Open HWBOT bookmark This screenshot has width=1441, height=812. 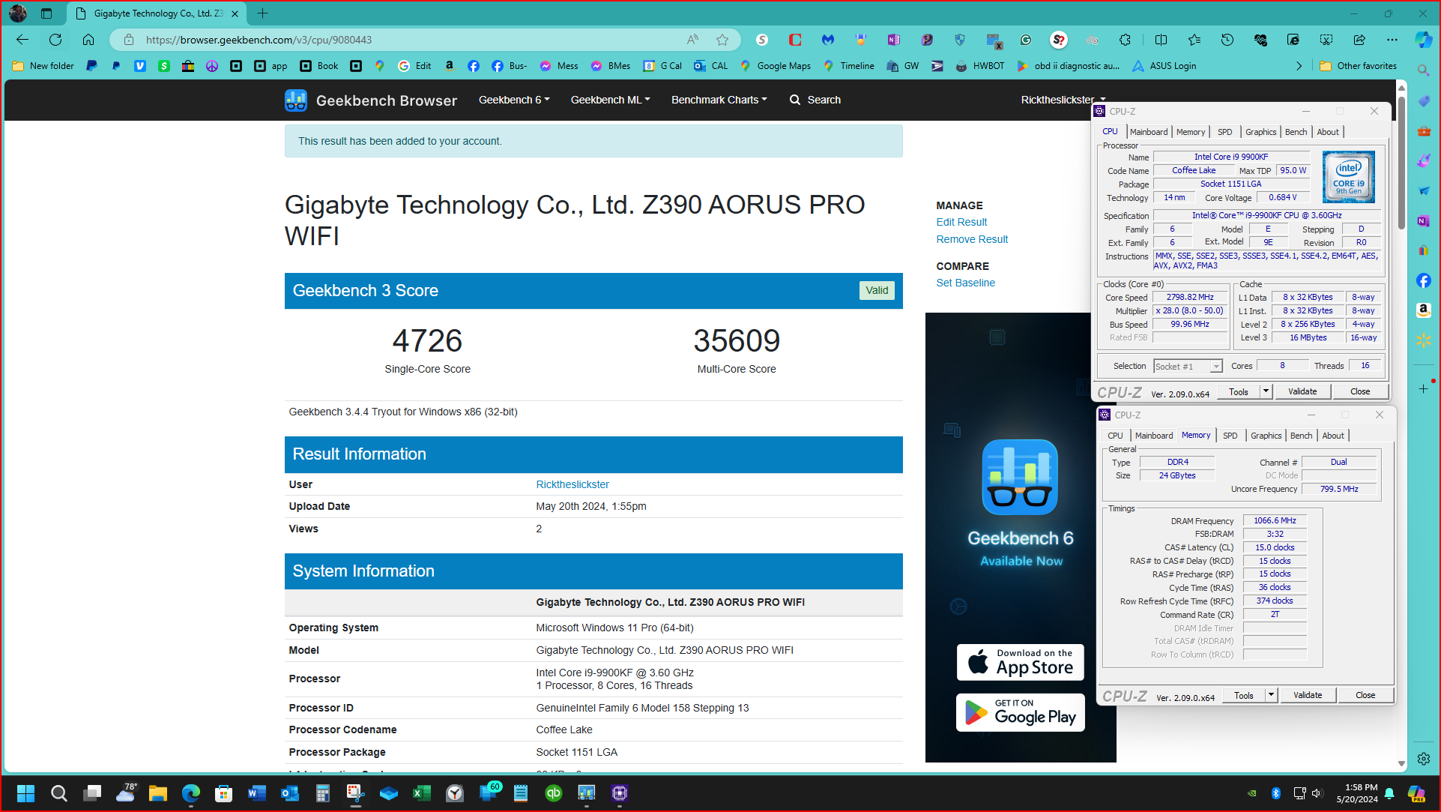979,66
